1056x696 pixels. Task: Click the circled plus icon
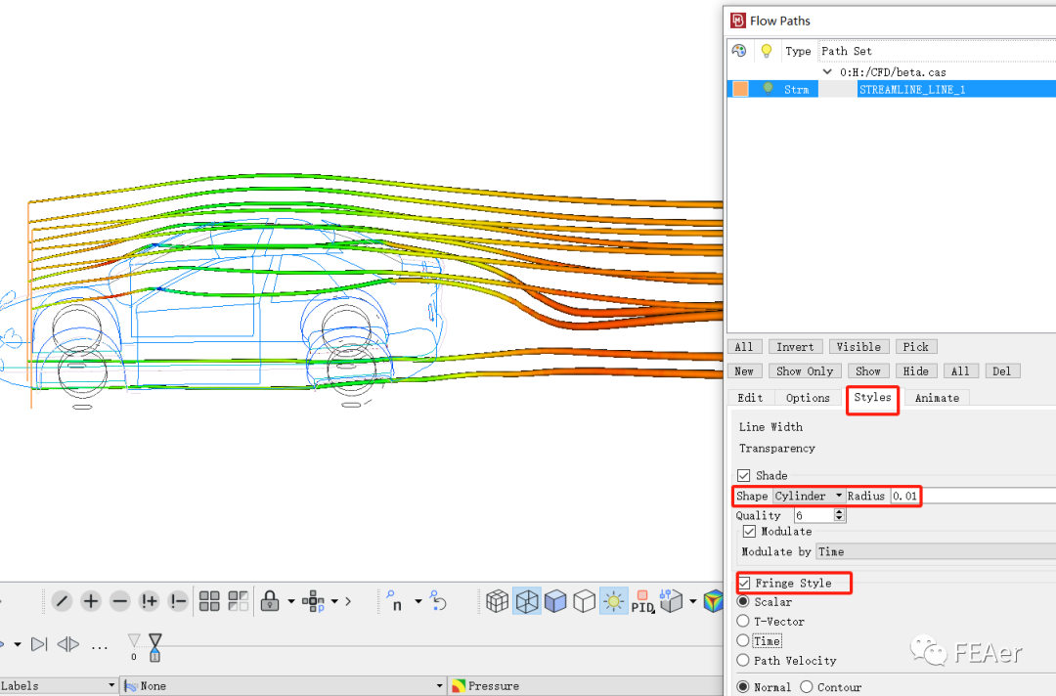[91, 601]
